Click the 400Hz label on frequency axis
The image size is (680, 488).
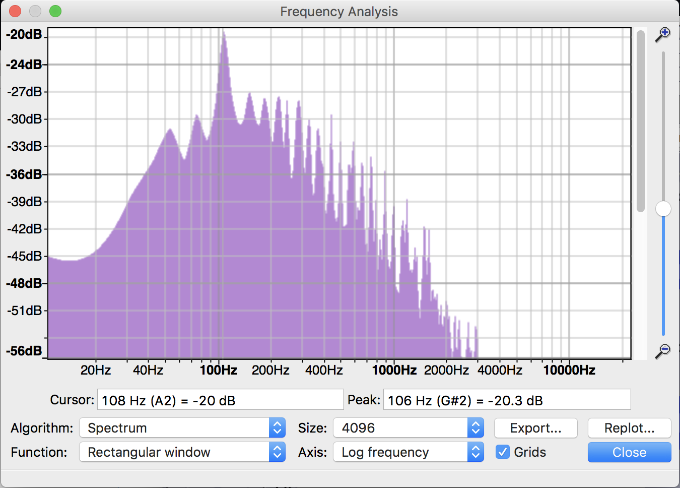324,370
